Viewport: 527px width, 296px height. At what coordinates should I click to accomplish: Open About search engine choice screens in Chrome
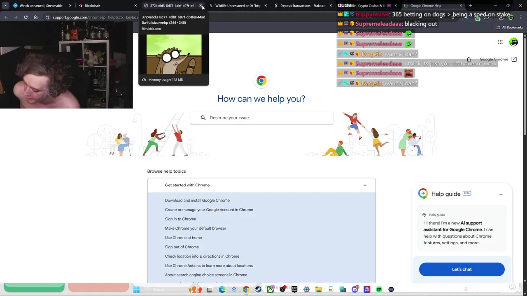pos(206,275)
